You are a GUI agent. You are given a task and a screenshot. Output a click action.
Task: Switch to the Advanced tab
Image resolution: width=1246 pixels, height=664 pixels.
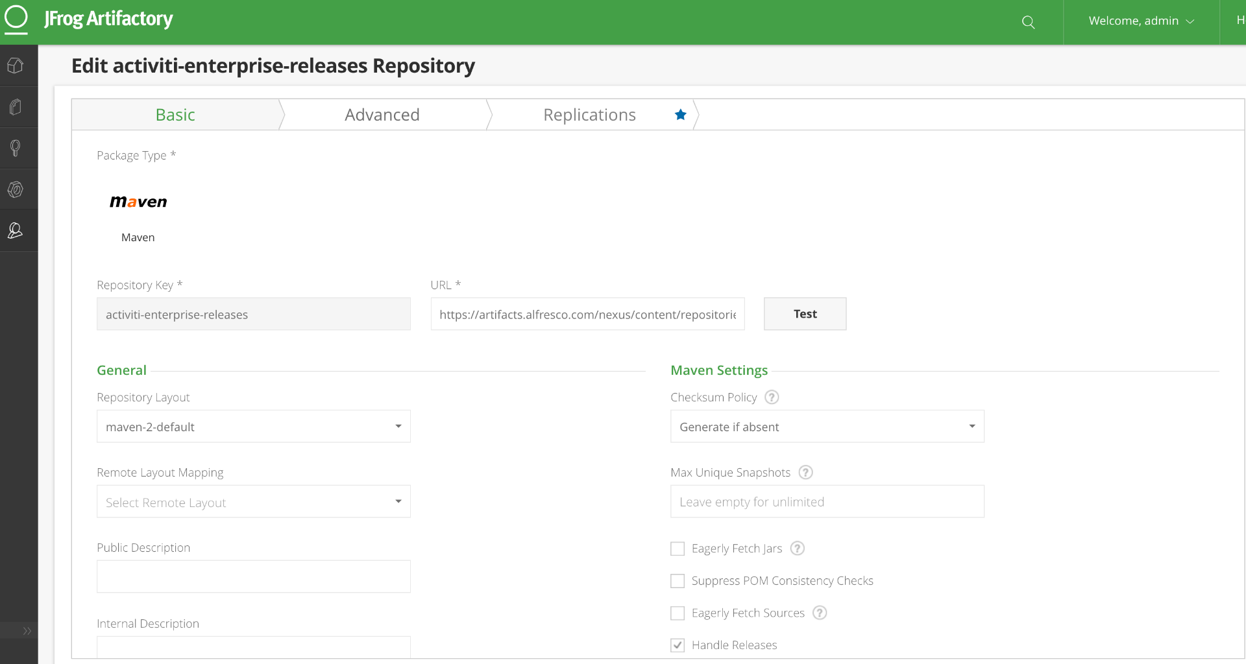tap(382, 115)
